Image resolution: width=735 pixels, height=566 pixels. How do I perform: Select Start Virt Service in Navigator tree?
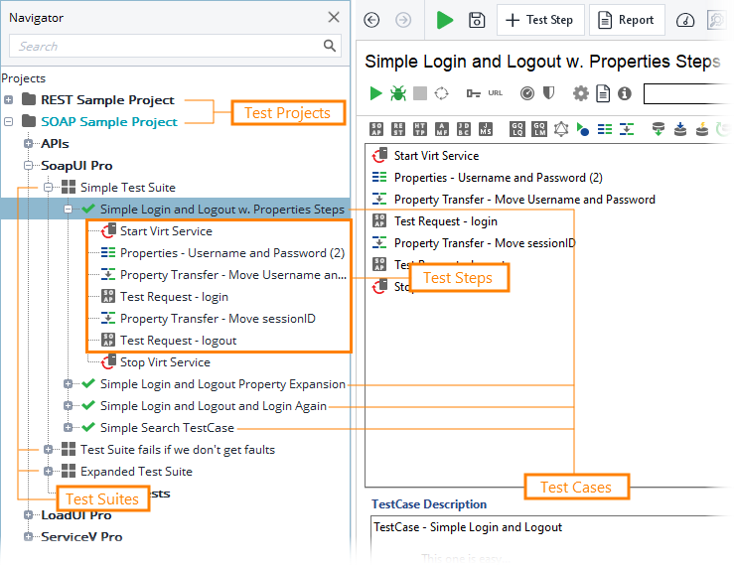pyautogui.click(x=166, y=231)
